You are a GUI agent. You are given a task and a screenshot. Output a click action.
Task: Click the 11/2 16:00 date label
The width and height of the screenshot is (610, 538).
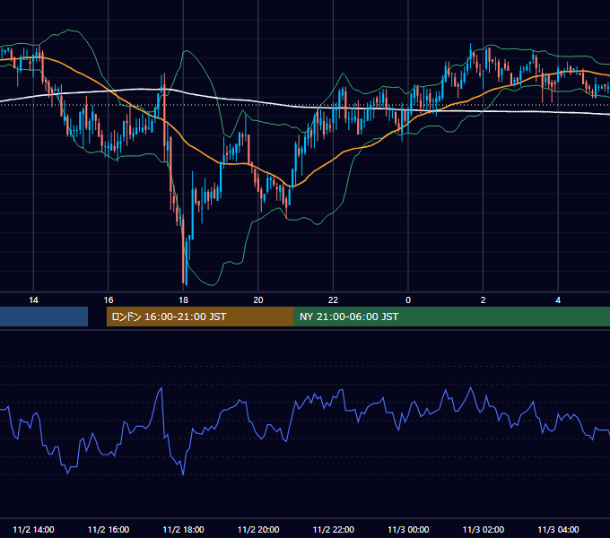pyautogui.click(x=109, y=529)
